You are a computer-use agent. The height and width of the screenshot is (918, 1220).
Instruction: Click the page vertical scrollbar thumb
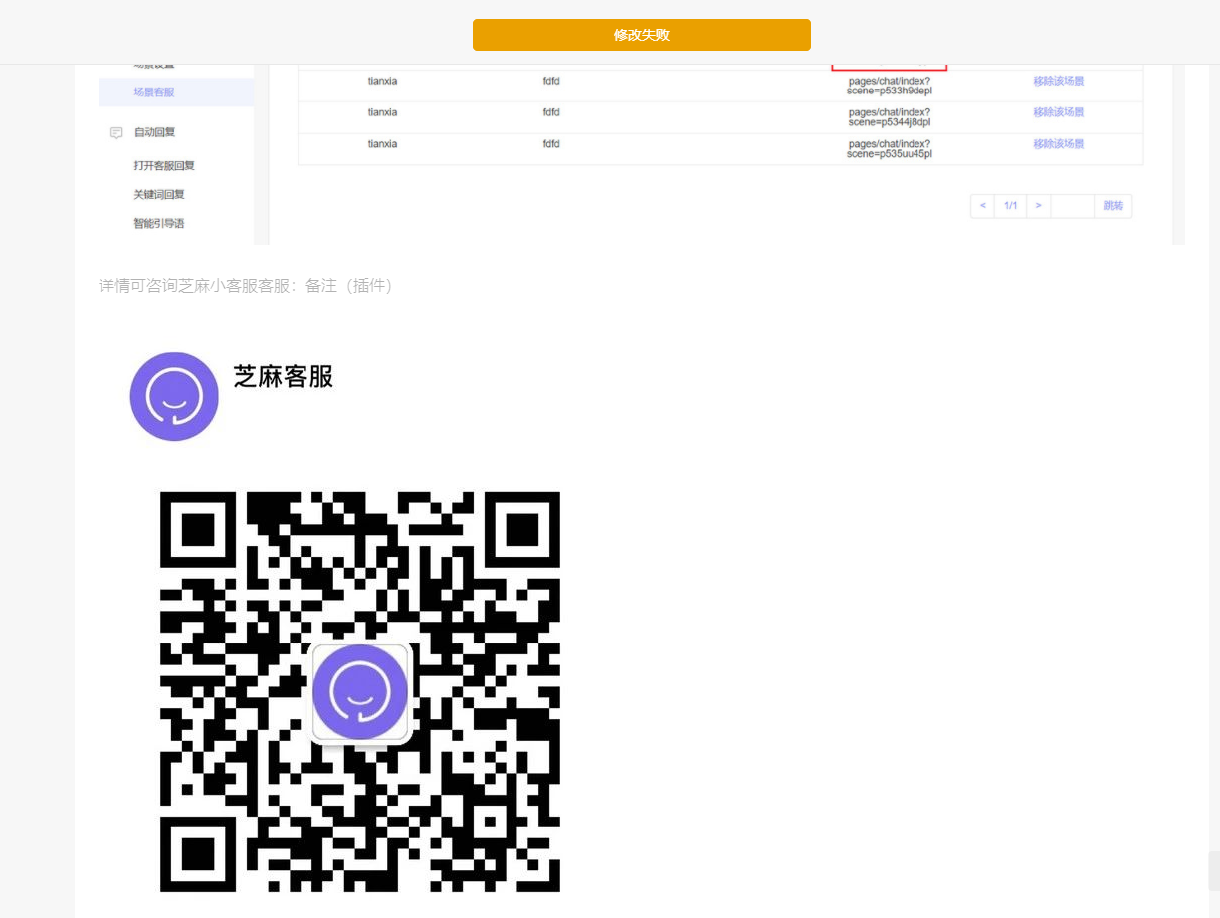tap(1214, 871)
